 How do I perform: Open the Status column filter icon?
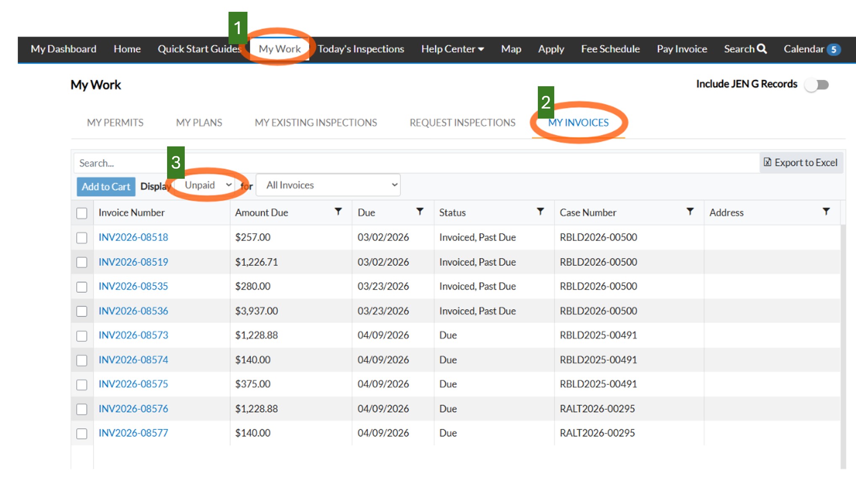point(540,212)
